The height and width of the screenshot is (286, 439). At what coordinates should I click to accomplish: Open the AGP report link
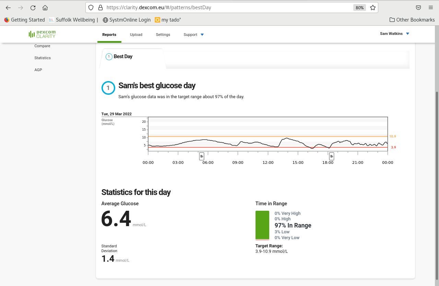pyautogui.click(x=38, y=70)
